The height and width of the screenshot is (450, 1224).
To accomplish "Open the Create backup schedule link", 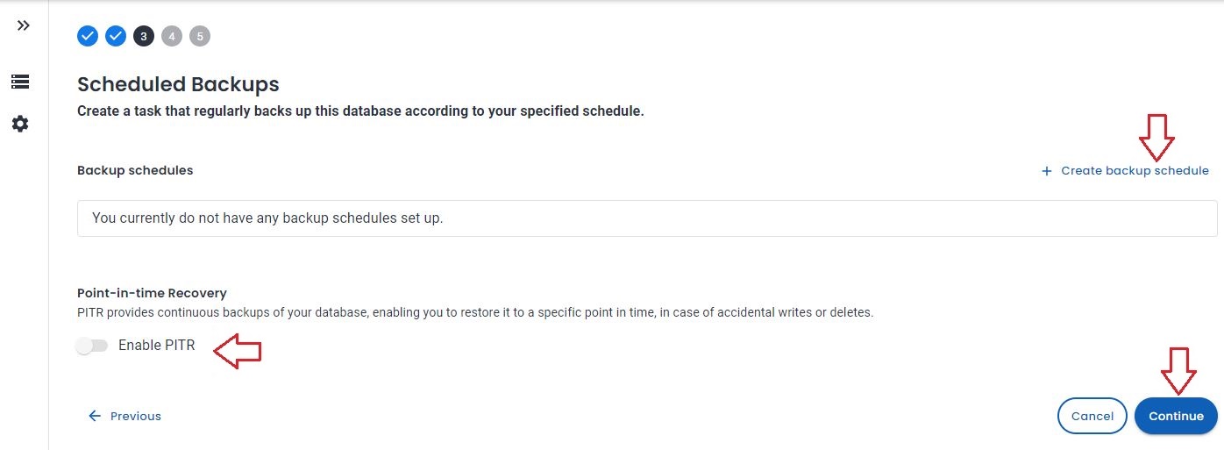I will tap(1135, 171).
